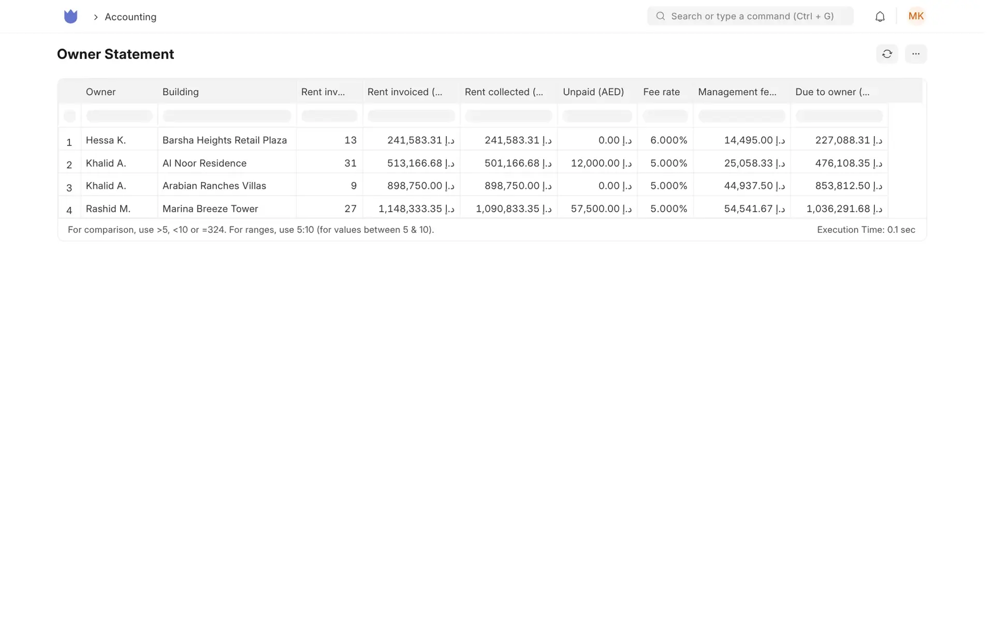This screenshot has width=994, height=621.
Task: Click the 44,937.50 management fee cell
Action: pyautogui.click(x=742, y=186)
